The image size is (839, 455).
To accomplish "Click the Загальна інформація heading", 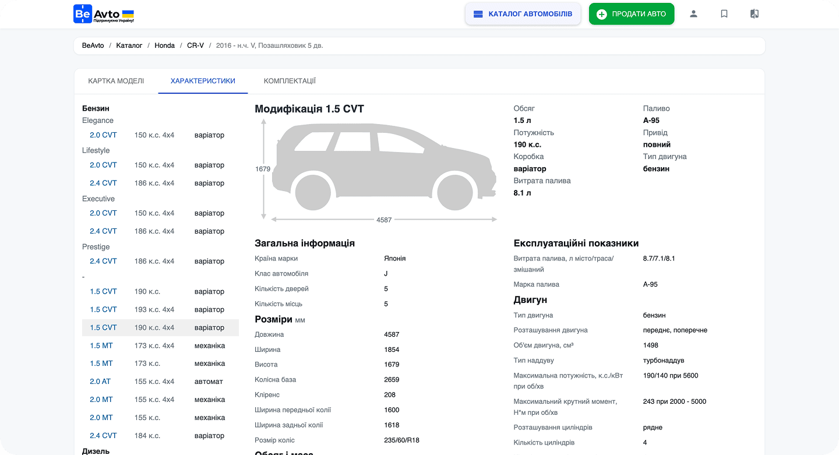I will pos(305,244).
